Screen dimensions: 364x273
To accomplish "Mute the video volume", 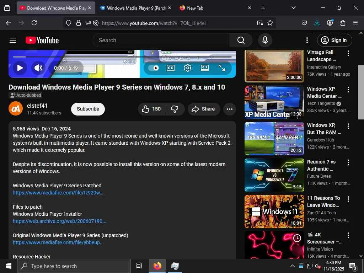I will [38, 68].
